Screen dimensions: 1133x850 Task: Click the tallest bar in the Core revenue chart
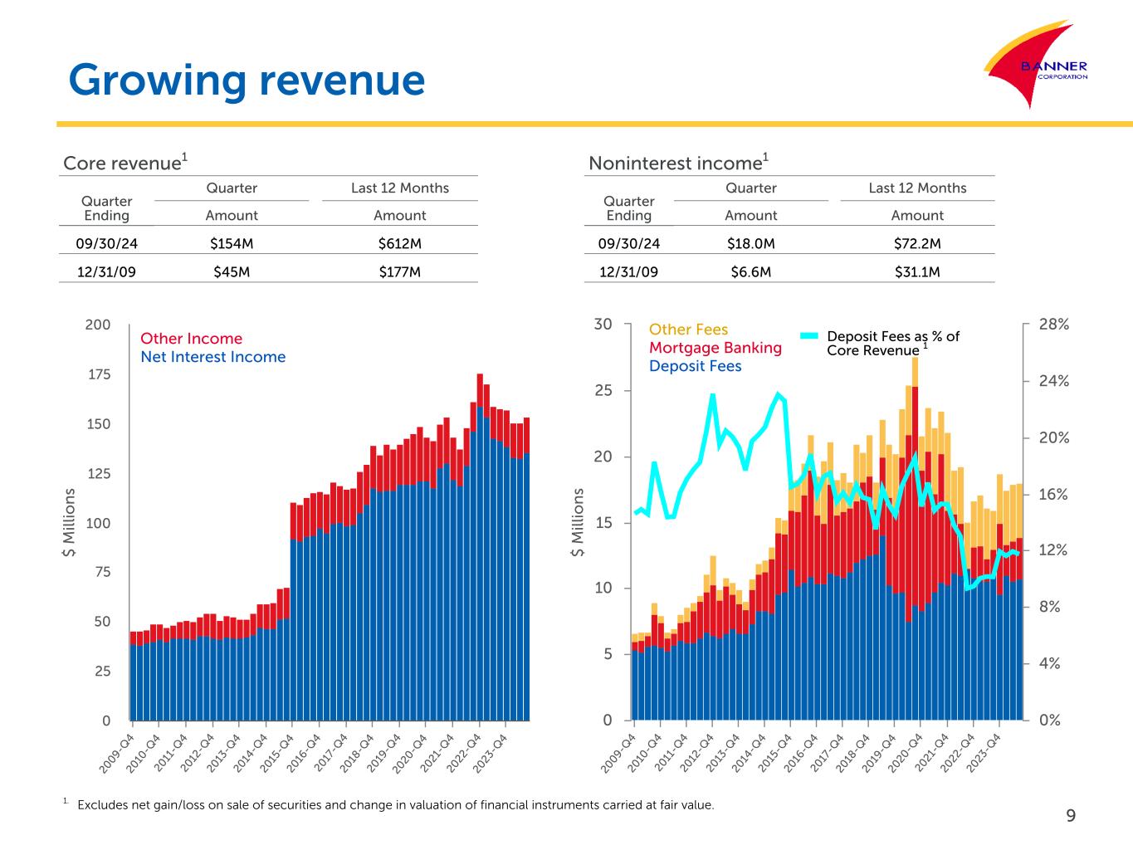[x=480, y=548]
